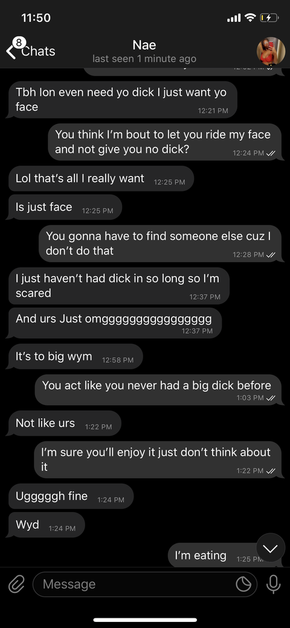Select the "Wyd" message bubble
Image resolution: width=290 pixels, height=628 pixels.
(46, 525)
